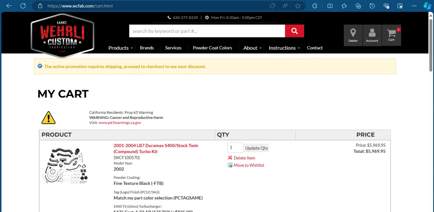Expand the Instructions menu arrow
This screenshot has width=434, height=212.
pos(299,48)
